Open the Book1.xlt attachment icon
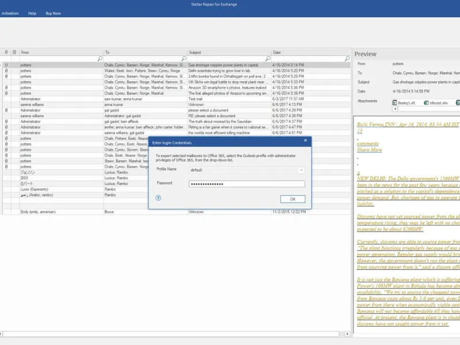 click(394, 103)
